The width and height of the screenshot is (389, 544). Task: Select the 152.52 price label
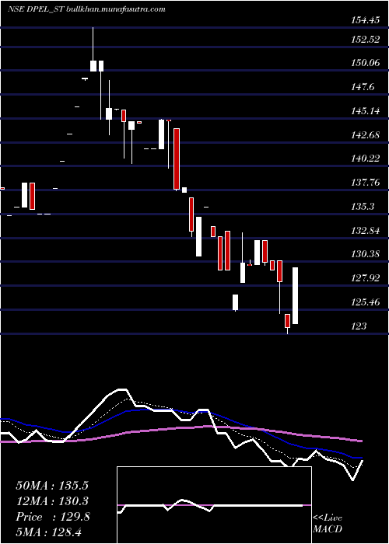click(365, 40)
